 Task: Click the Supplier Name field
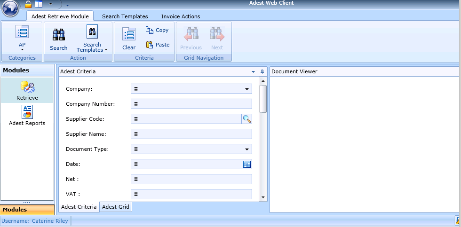(x=191, y=134)
